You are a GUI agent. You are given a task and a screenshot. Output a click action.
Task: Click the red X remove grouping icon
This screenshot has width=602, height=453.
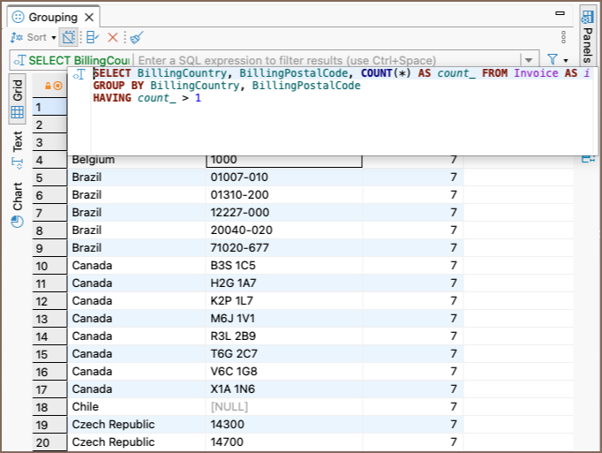(x=112, y=37)
